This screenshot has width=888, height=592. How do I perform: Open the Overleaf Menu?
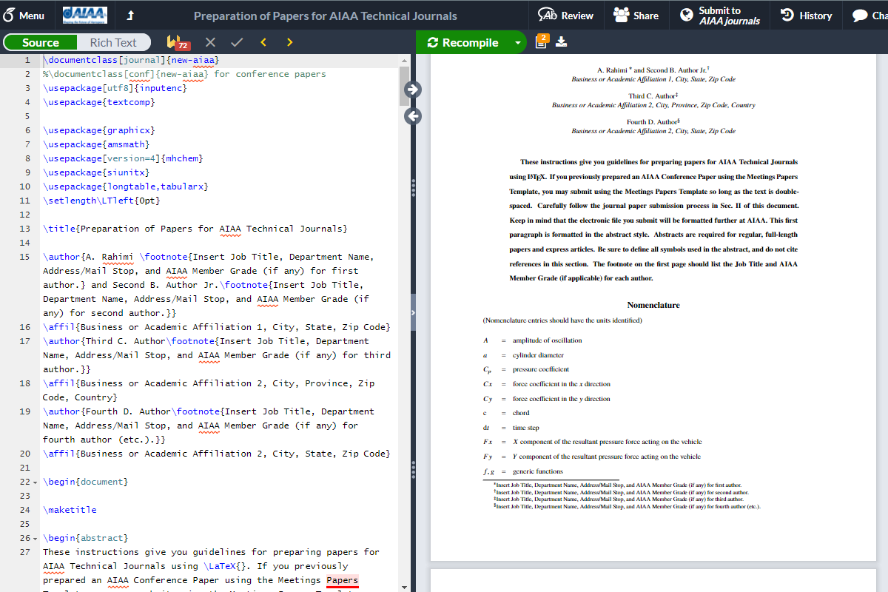pyautogui.click(x=24, y=15)
